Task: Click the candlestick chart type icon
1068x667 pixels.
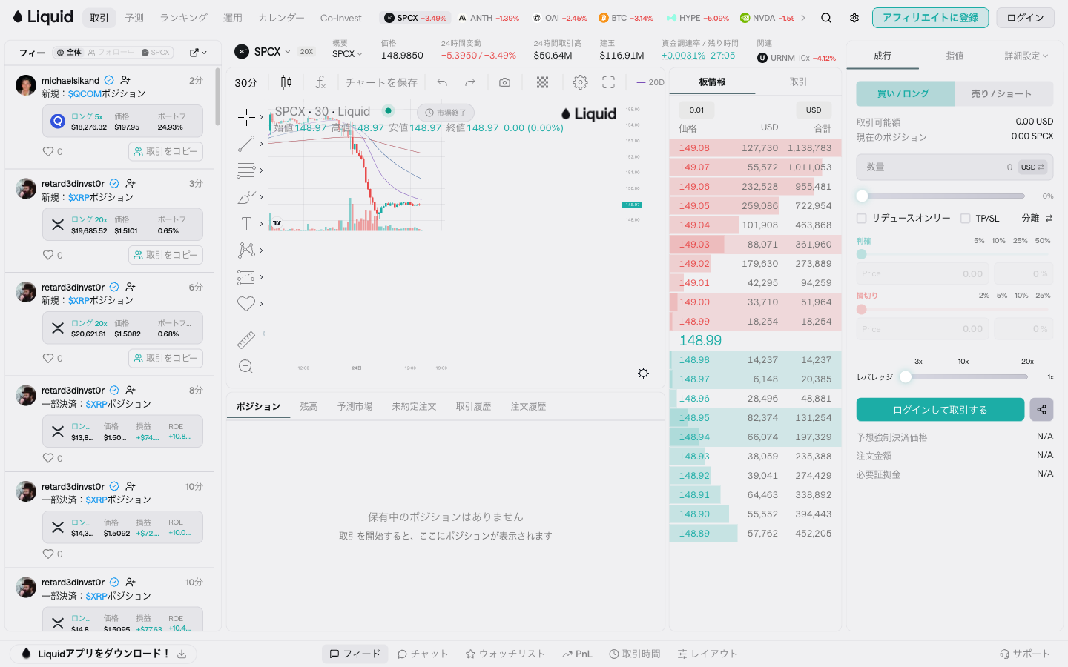Action: pyautogui.click(x=286, y=82)
